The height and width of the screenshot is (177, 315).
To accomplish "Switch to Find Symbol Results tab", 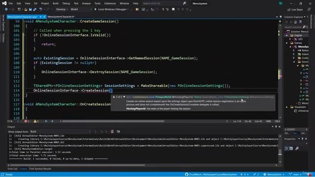I will coord(40,169).
